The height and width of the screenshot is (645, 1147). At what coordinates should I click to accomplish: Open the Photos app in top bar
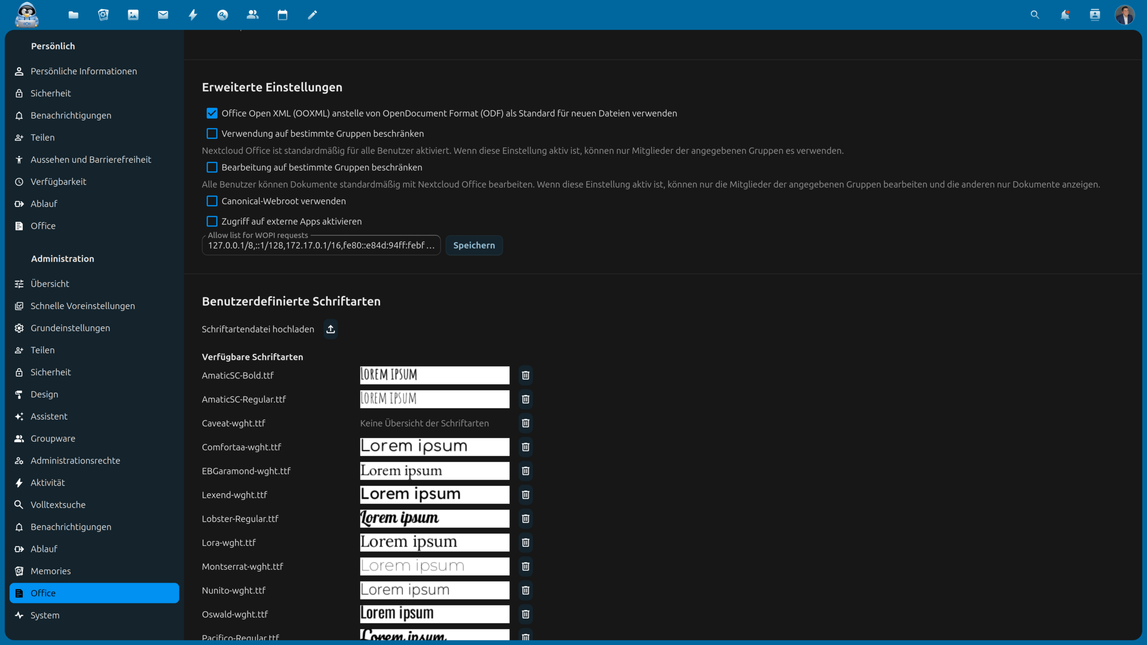(x=133, y=15)
